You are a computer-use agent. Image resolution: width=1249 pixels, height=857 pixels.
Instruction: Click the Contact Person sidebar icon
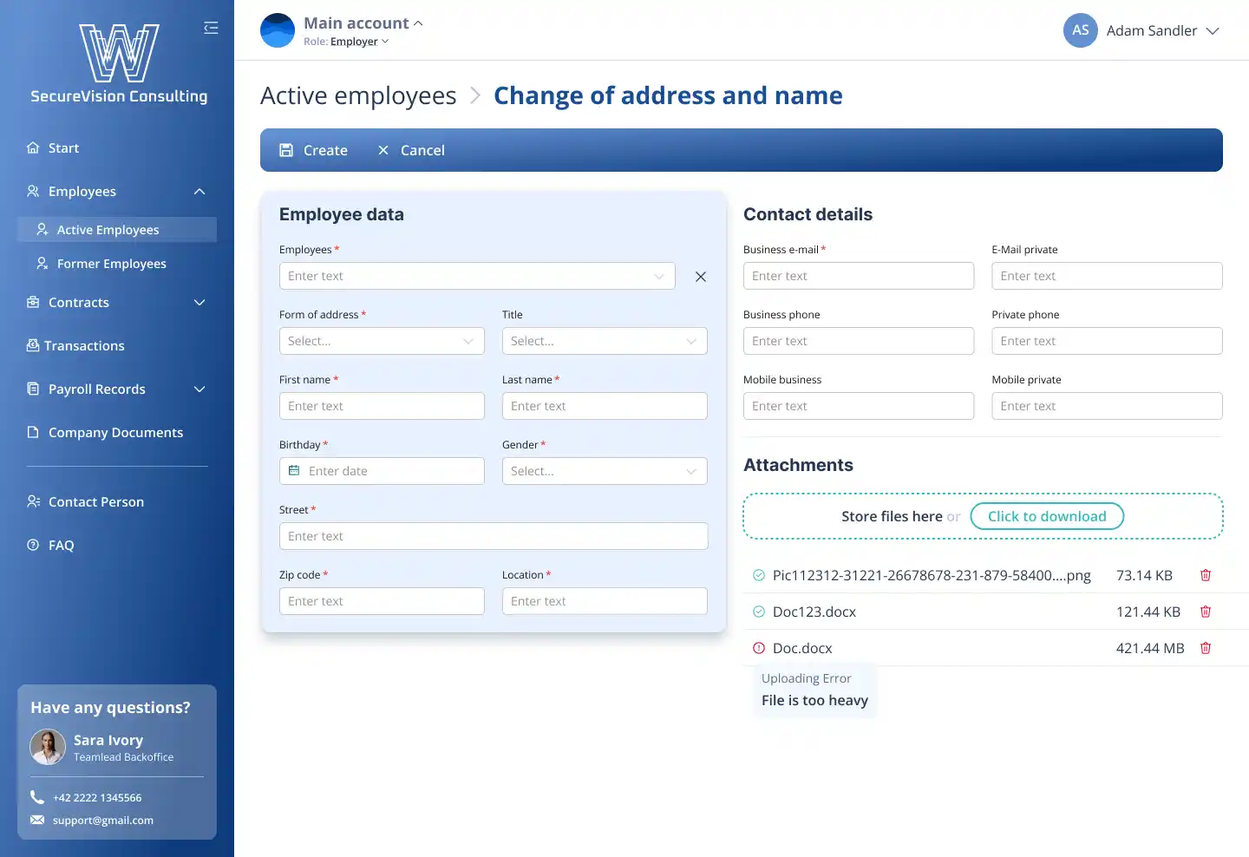point(33,501)
